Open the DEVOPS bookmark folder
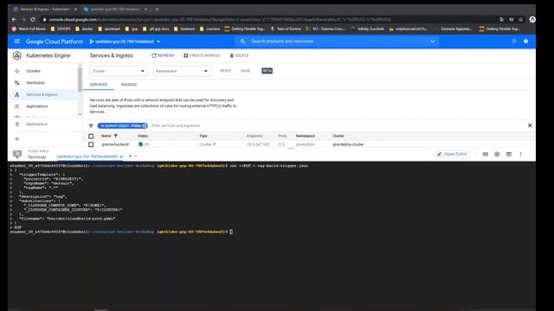The width and height of the screenshot is (554, 311). pyautogui.click(x=61, y=29)
